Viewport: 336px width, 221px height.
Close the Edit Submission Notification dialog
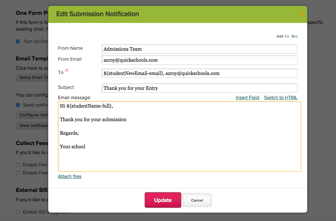[x=302, y=14]
